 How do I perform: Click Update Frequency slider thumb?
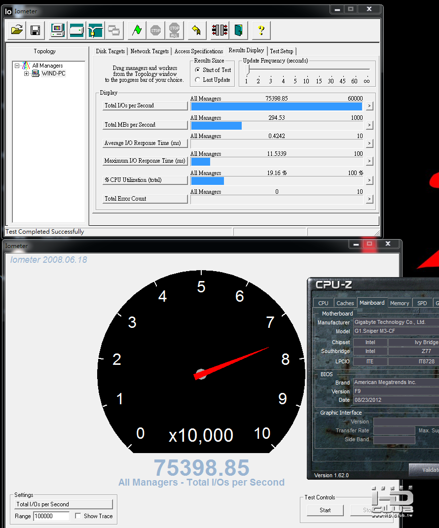click(x=248, y=70)
